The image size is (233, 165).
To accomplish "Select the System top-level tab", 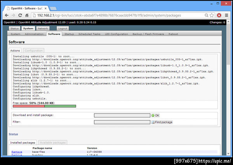I will (x=28, y=28).
